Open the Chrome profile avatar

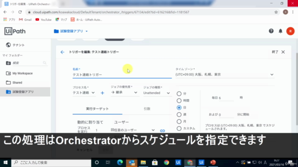tap(285, 12)
